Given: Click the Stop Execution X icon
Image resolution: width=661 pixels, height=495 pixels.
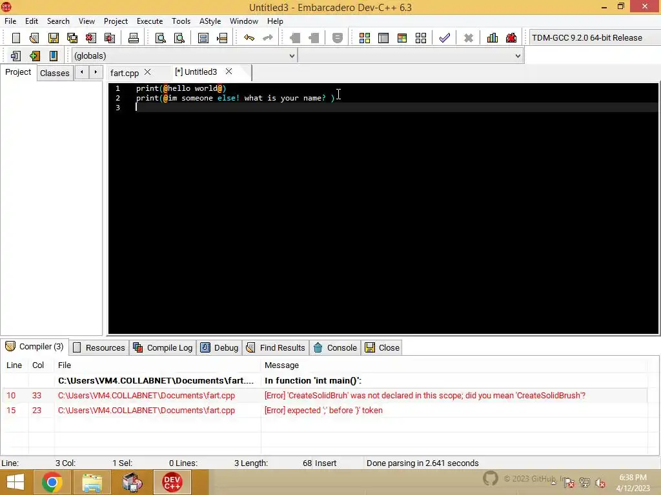Looking at the screenshot, I should coord(469,38).
